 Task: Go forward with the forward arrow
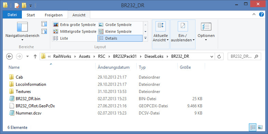point(19,56)
